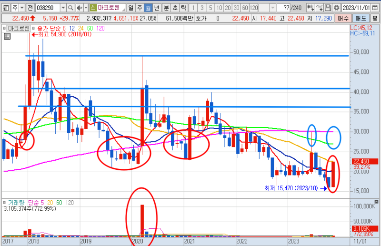Viewport: 381px width, 246px height.
Task: Close the volume panel corner icon
Action: point(376,202)
